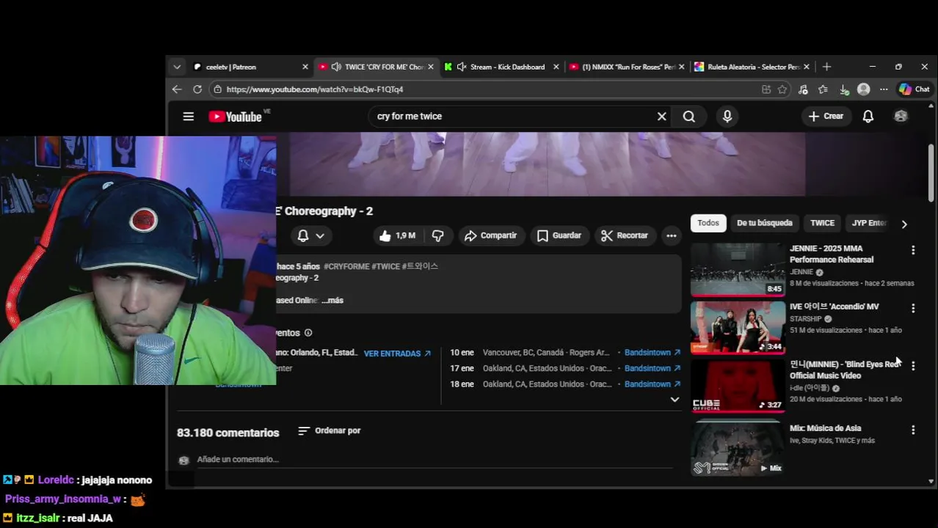Click the #CRYFORME hashtag

coord(346,267)
